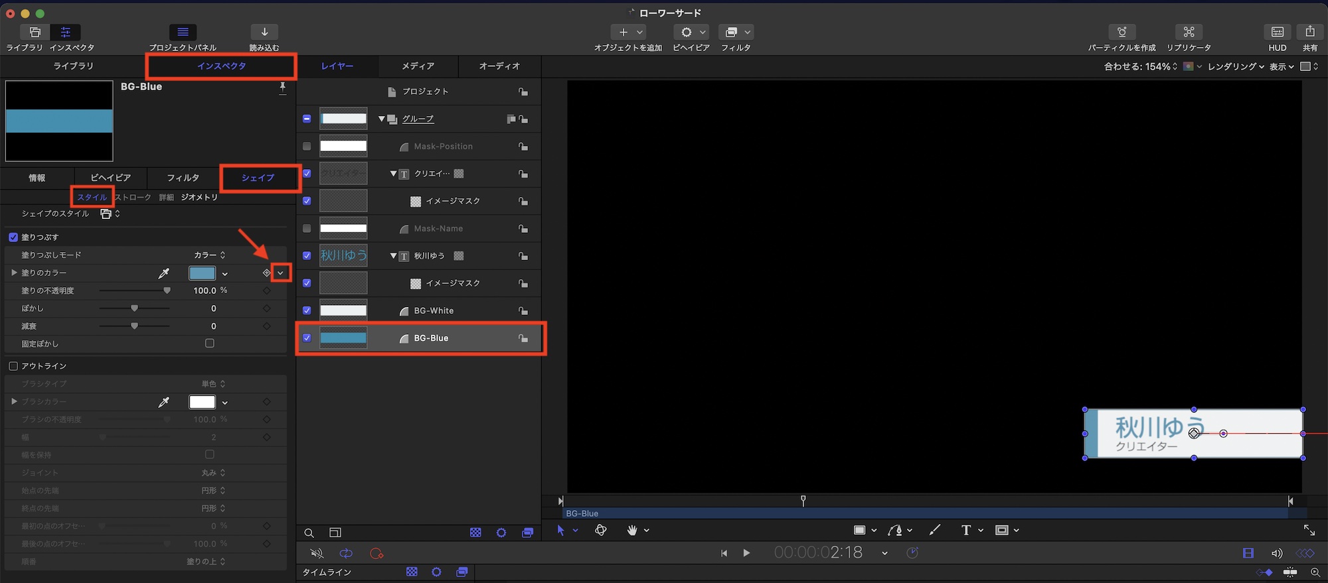Select the Text tool in canvas toolbar
The width and height of the screenshot is (1328, 583).
pyautogui.click(x=965, y=530)
